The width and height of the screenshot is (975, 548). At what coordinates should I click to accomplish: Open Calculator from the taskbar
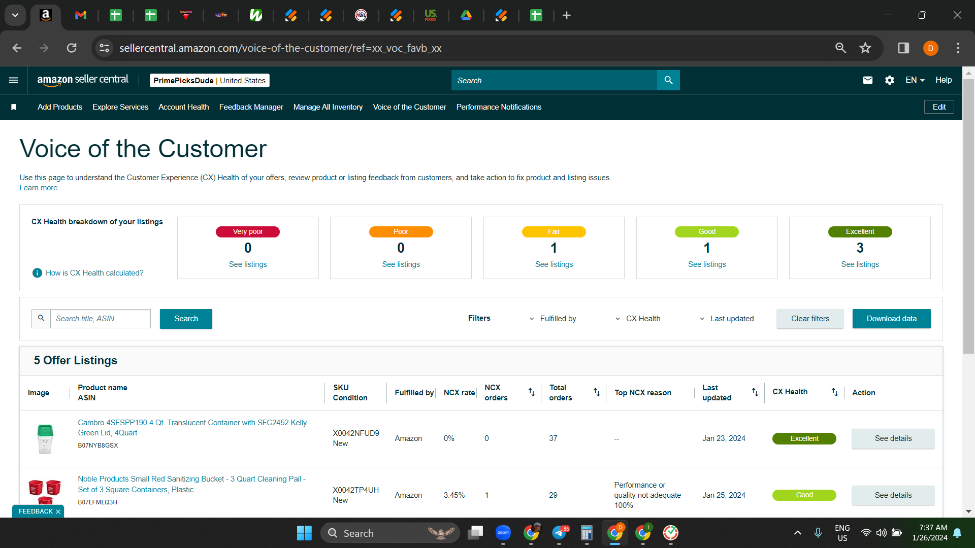587,533
